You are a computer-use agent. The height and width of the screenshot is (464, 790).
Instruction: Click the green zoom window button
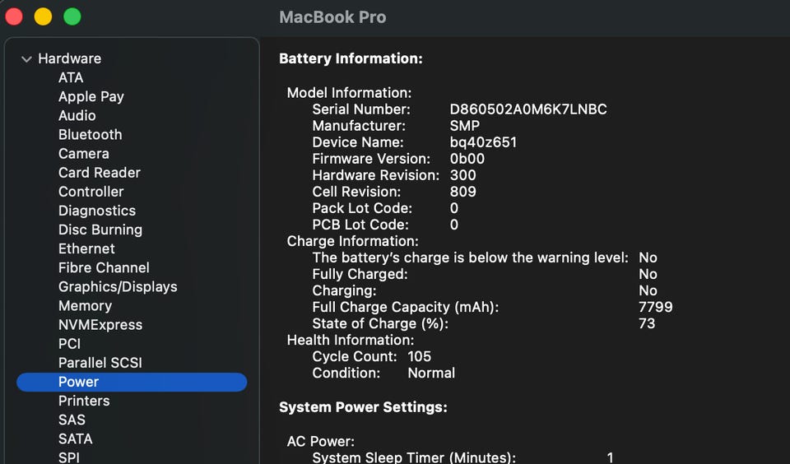72,16
